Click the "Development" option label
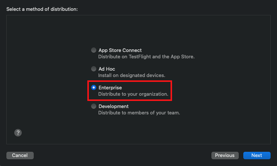This screenshot has width=277, height=166. pos(114,106)
